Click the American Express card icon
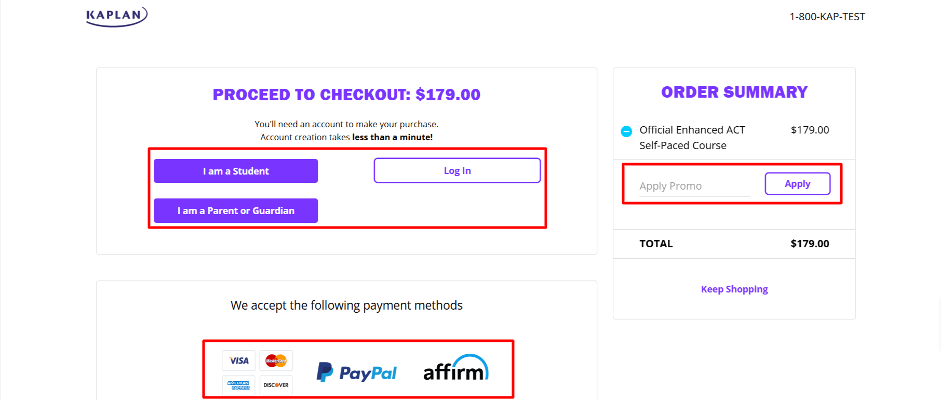This screenshot has width=941, height=400. click(239, 385)
